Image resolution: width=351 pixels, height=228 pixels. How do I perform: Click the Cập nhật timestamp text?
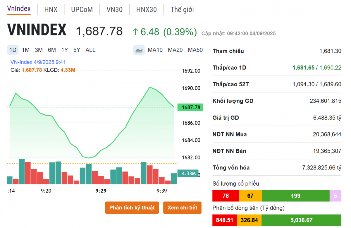239,34
